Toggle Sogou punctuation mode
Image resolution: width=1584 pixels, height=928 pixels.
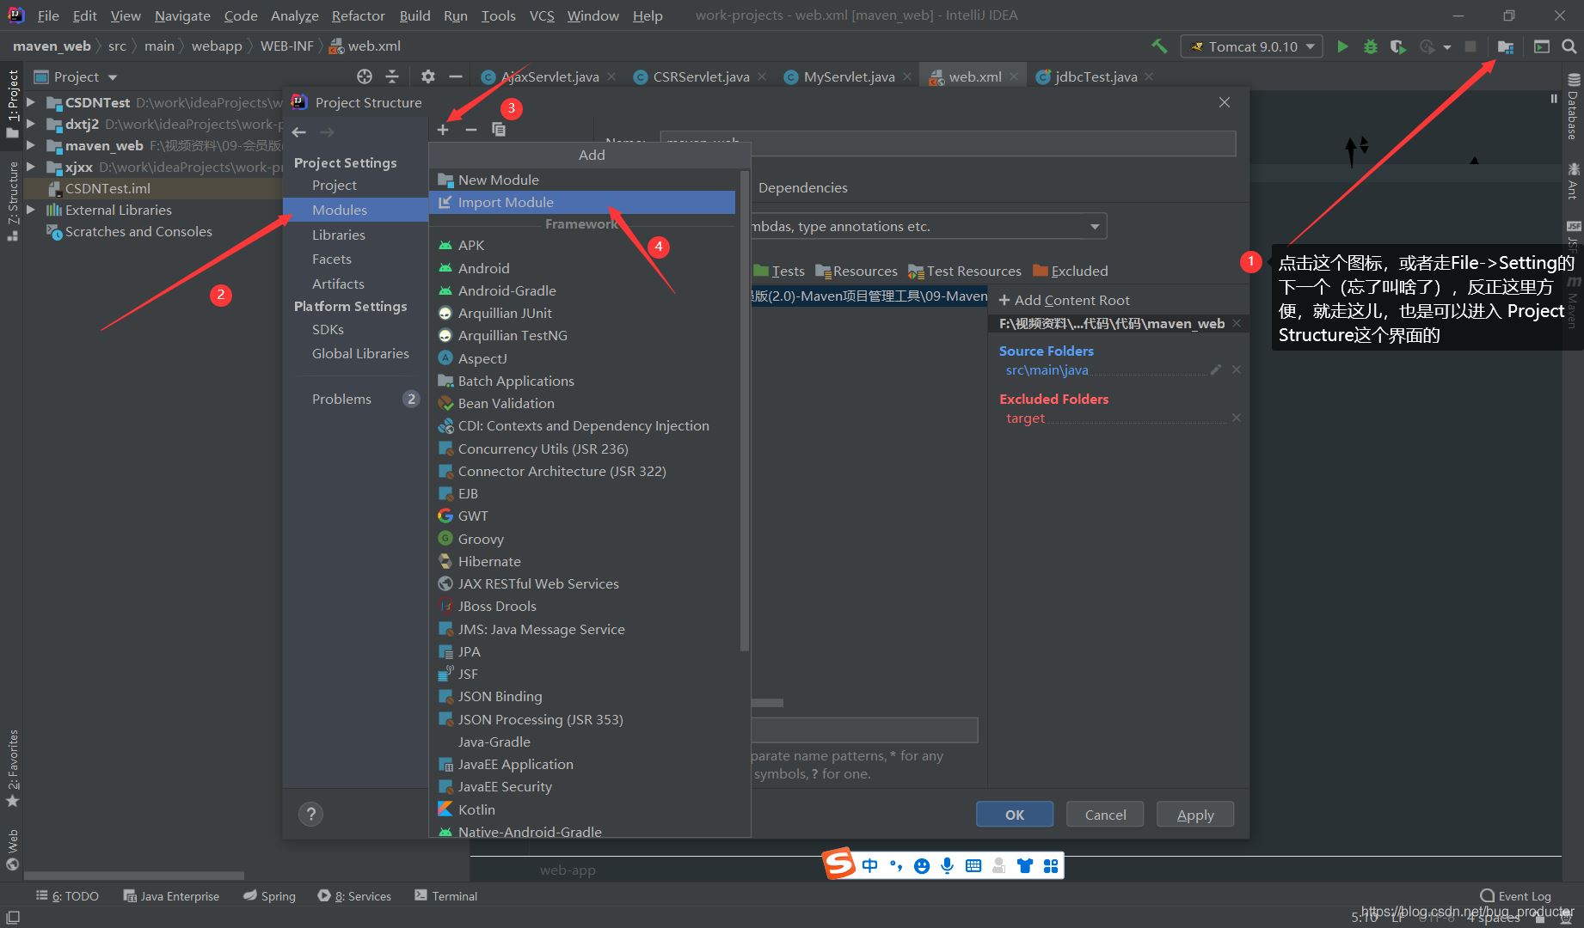pyautogui.click(x=896, y=865)
